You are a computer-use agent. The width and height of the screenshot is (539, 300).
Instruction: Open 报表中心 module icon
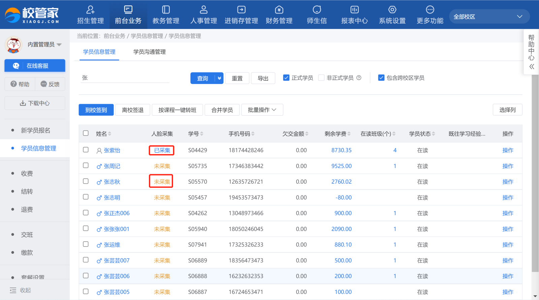pos(354,9)
